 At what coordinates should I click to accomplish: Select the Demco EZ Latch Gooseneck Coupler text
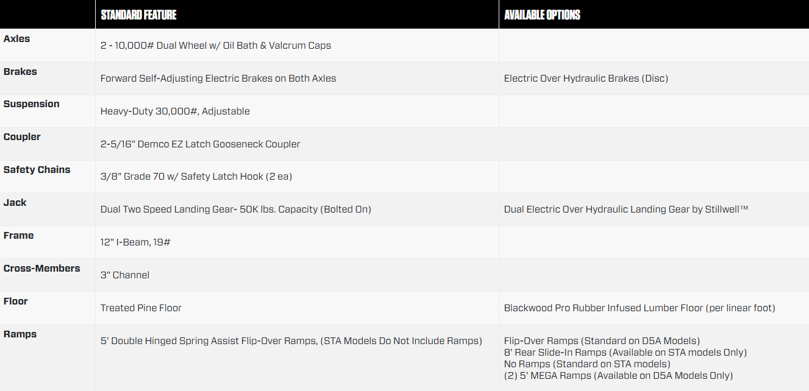pos(218,144)
